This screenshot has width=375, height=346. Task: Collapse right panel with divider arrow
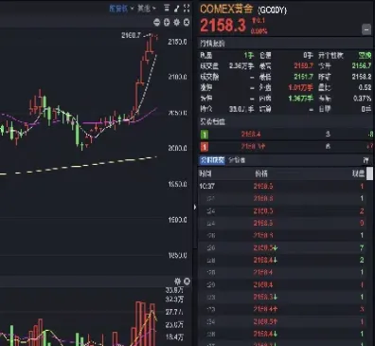195,208
